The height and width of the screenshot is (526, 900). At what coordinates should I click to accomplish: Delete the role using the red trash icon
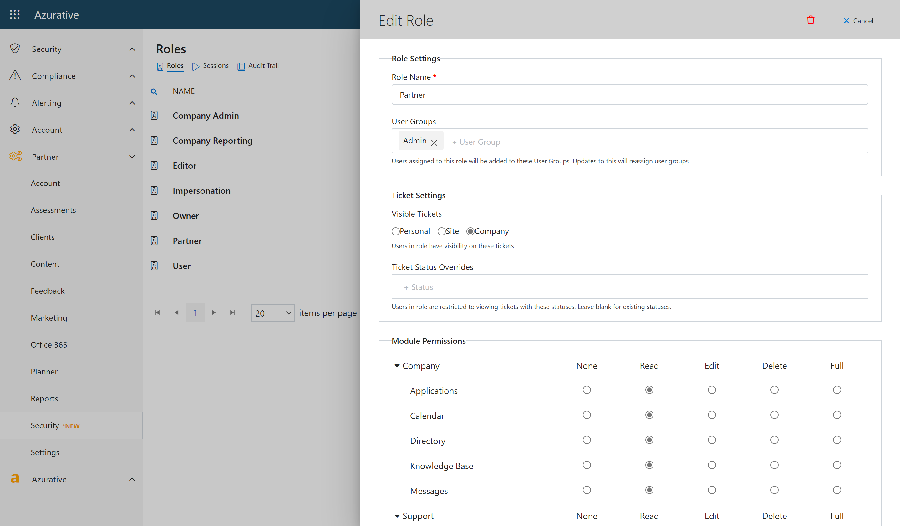tap(810, 20)
